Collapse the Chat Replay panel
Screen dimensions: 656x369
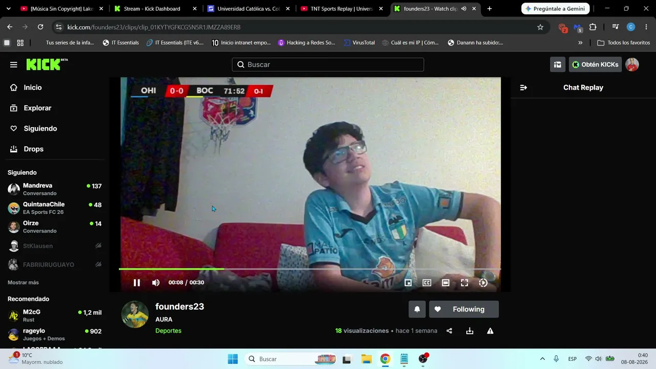coord(523,88)
